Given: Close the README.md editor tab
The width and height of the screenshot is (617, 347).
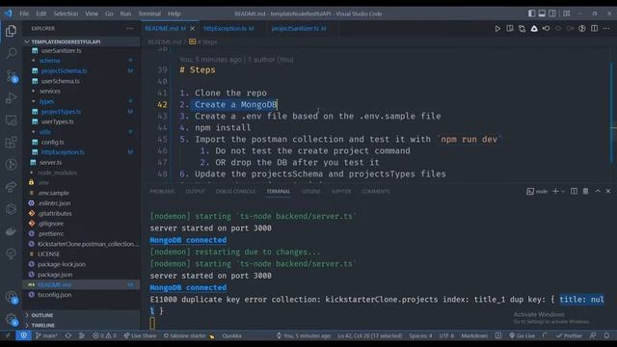Looking at the screenshot, I should click(192, 28).
